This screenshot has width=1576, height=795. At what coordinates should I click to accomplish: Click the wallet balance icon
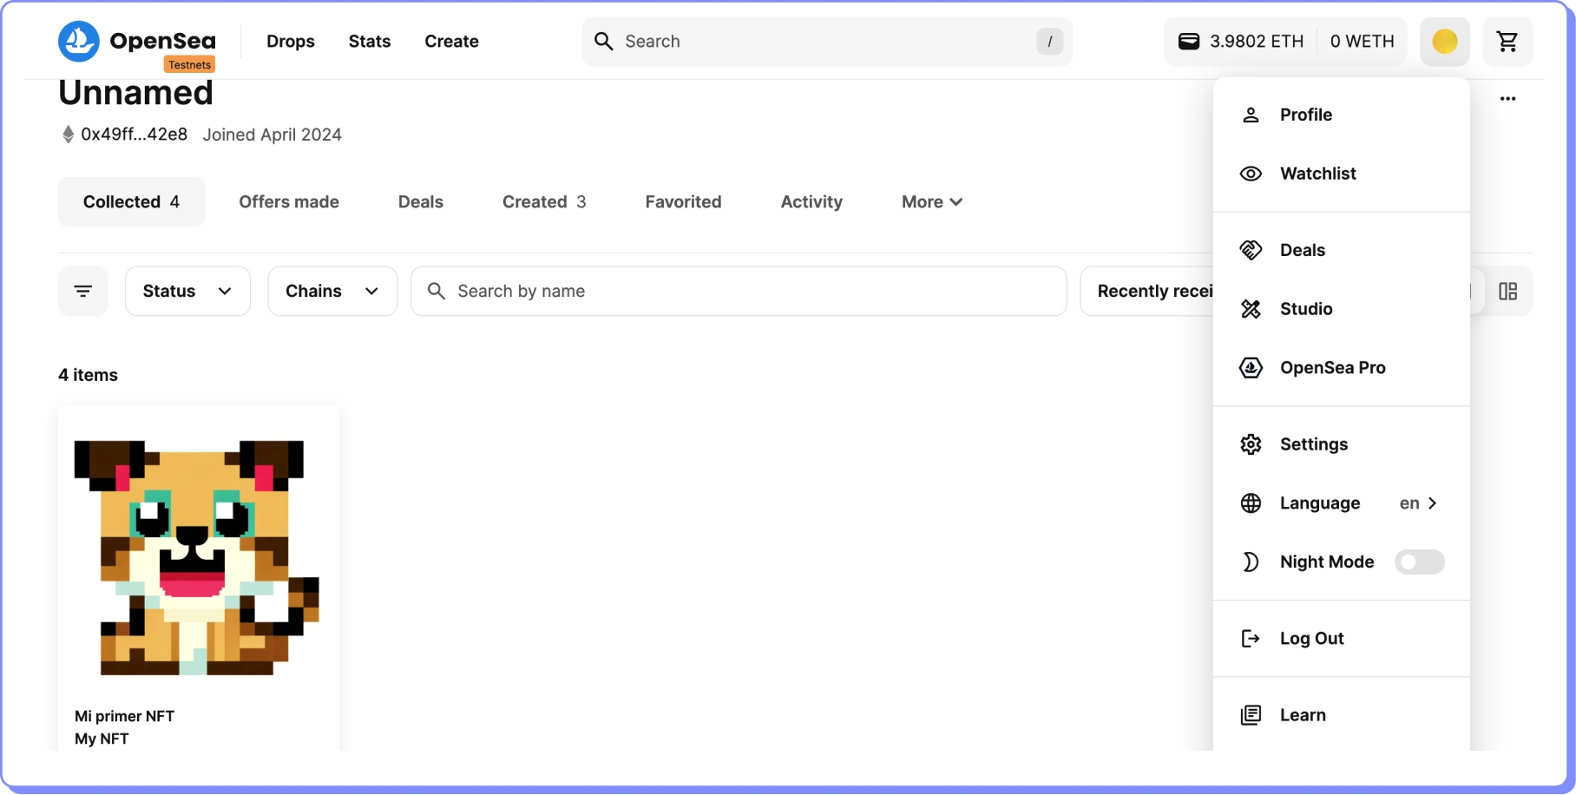pos(1188,42)
